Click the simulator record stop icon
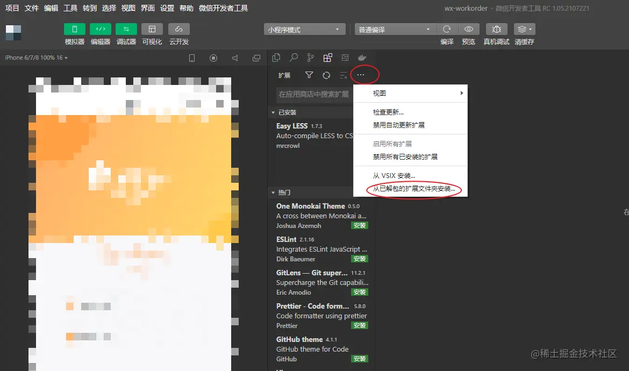629x371 pixels. click(213, 58)
